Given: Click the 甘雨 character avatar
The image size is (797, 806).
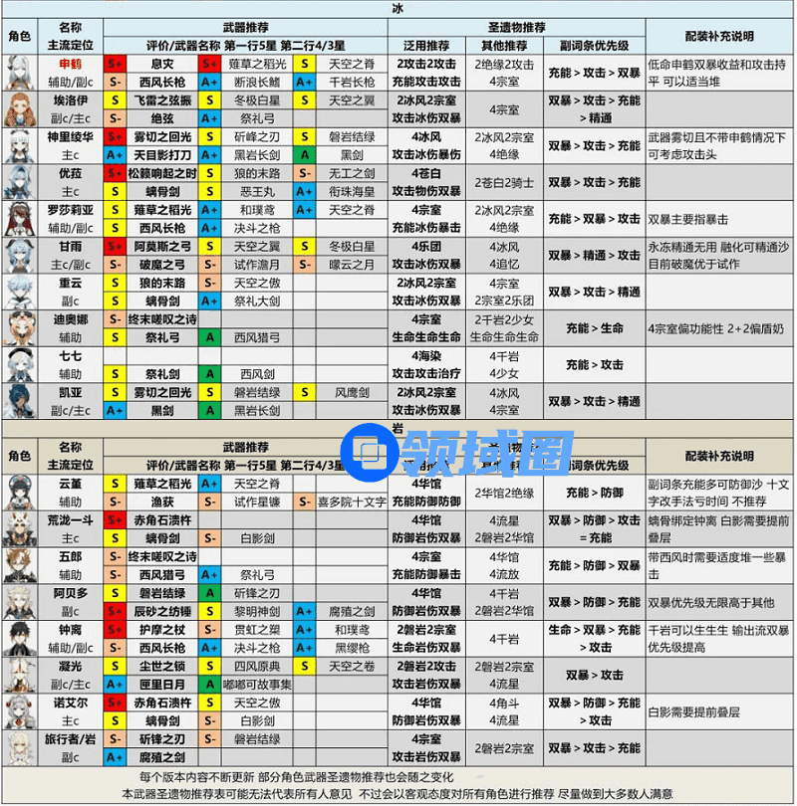Looking at the screenshot, I should click(x=21, y=254).
